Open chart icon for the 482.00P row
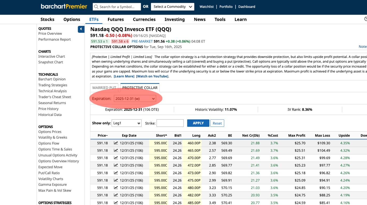The width and height of the screenshot is (367, 205). (x=116, y=195)
